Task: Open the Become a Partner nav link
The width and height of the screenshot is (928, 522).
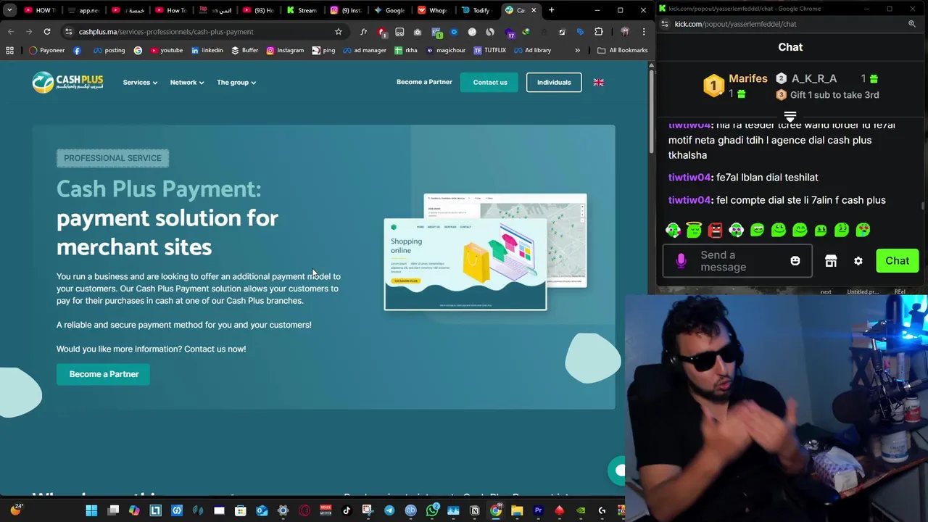Action: (424, 82)
